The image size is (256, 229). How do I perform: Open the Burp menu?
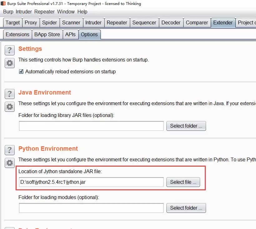point(8,12)
